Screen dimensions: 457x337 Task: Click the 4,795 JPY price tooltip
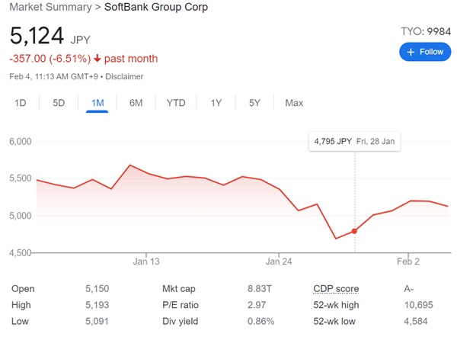[354, 141]
